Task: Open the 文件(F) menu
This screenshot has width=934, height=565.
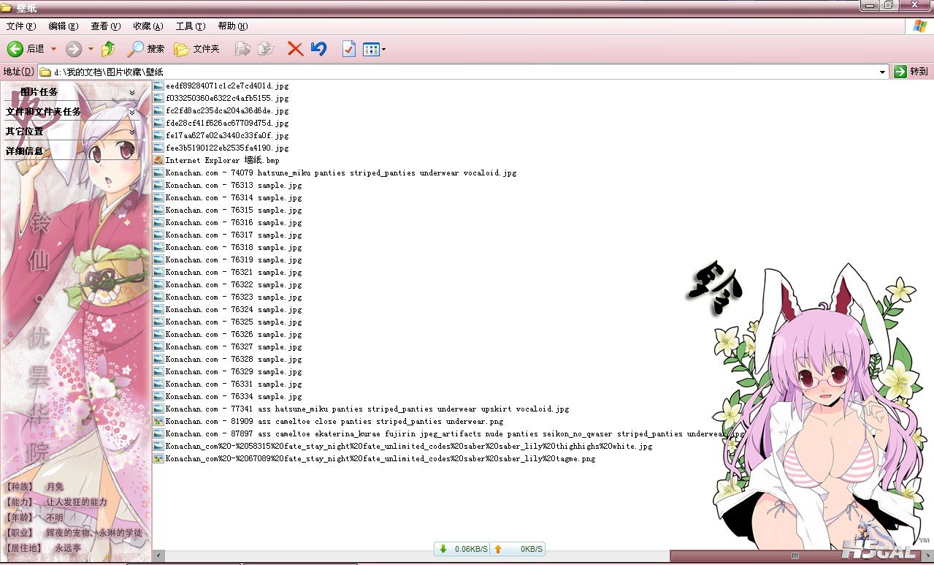Action: [20, 26]
